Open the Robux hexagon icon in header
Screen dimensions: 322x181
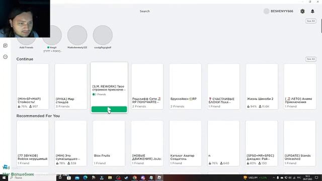point(302,11)
